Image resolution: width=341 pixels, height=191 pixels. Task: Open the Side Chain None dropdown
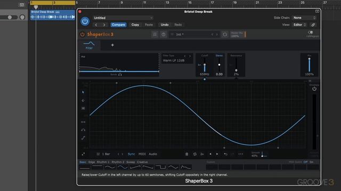(x=304, y=18)
